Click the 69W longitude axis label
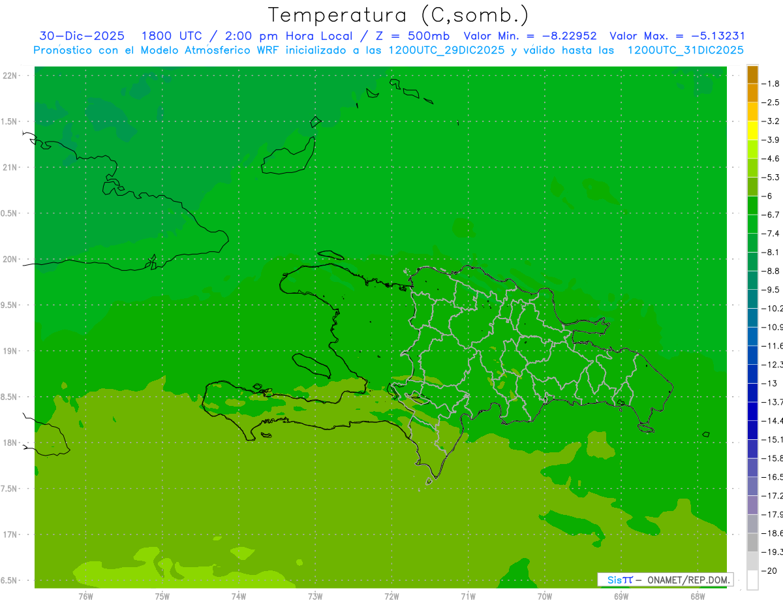The image size is (783, 605). [621, 596]
